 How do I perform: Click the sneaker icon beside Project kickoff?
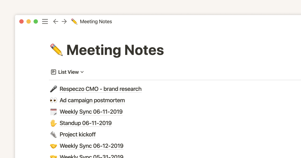coord(53,135)
